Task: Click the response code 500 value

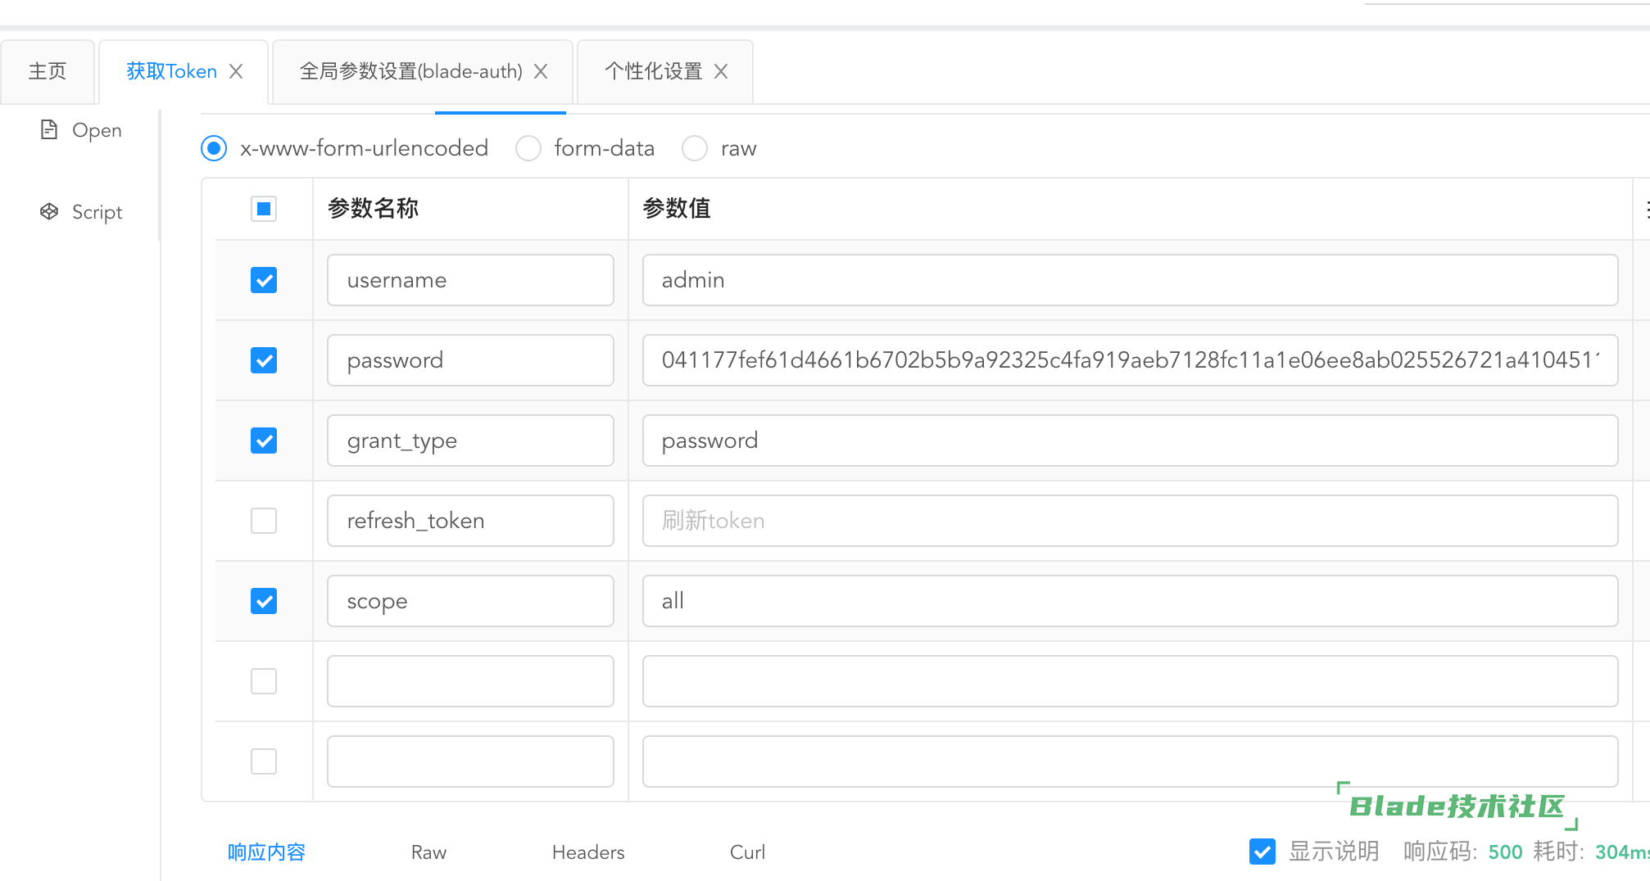Action: point(1505,852)
